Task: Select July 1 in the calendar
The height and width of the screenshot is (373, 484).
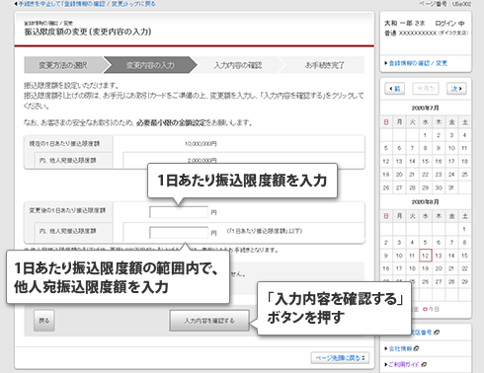Action: [x=426, y=135]
